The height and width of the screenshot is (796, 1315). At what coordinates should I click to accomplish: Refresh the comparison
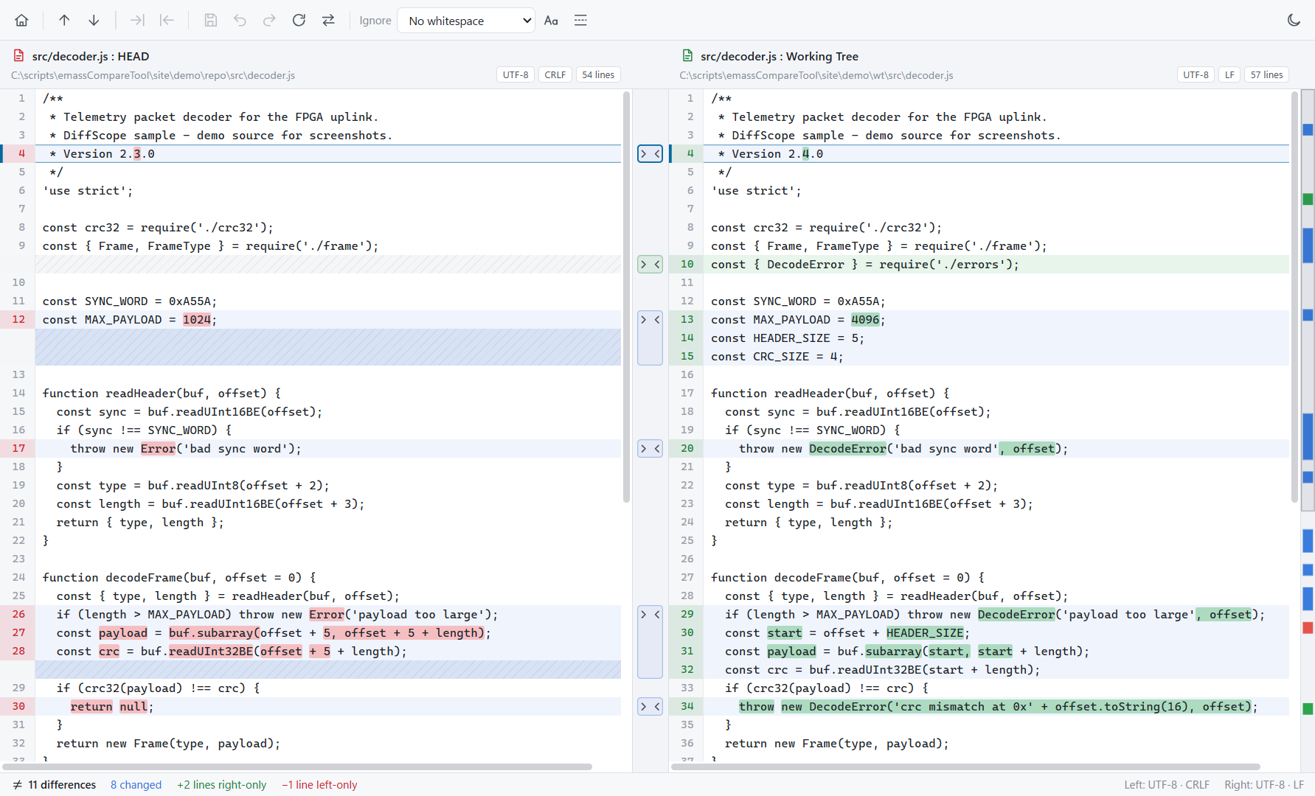click(299, 21)
